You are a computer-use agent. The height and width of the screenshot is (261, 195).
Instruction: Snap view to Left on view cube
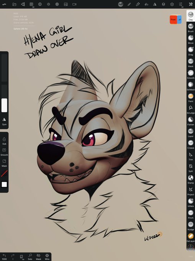point(179,20)
